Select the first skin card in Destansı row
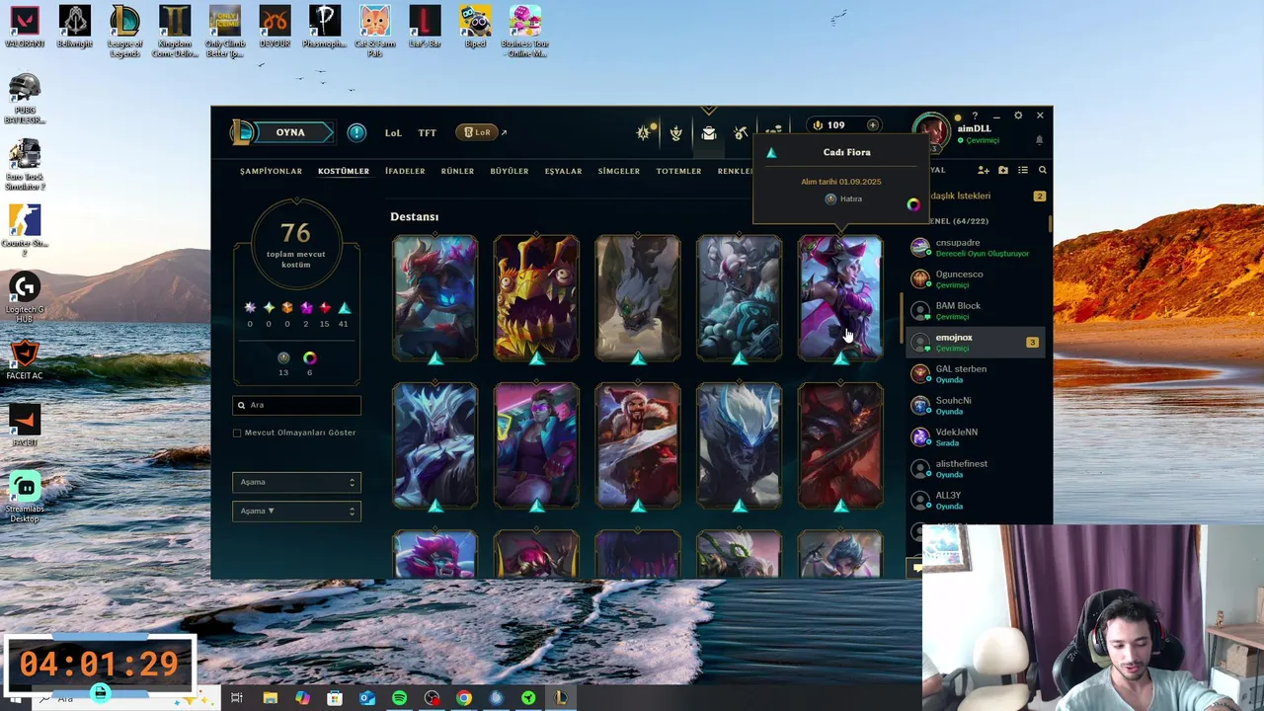Viewport: 1264px width, 711px height. [435, 298]
